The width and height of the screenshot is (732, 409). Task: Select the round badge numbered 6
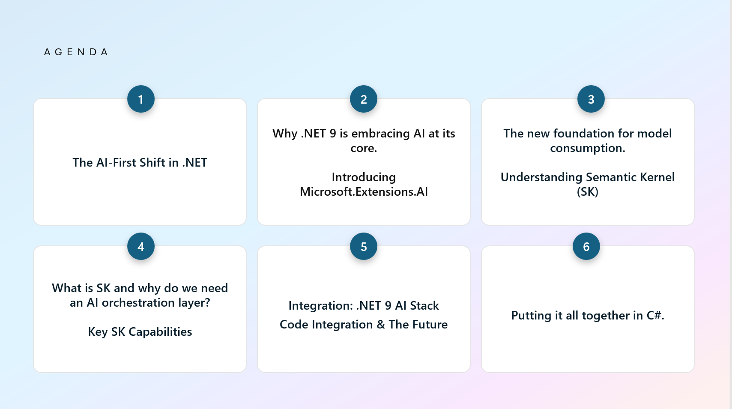pos(586,247)
